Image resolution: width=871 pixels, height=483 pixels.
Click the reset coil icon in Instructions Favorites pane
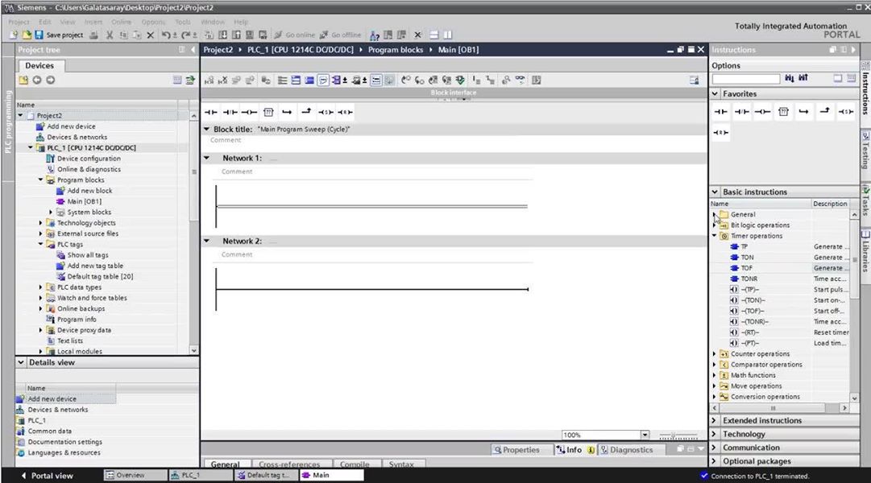click(x=720, y=133)
